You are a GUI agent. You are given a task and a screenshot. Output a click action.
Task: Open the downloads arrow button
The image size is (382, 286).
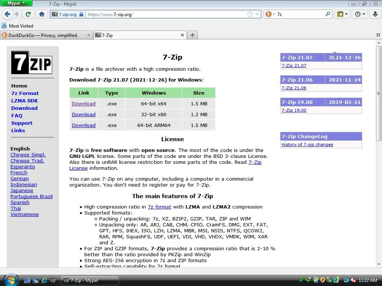click(x=375, y=15)
